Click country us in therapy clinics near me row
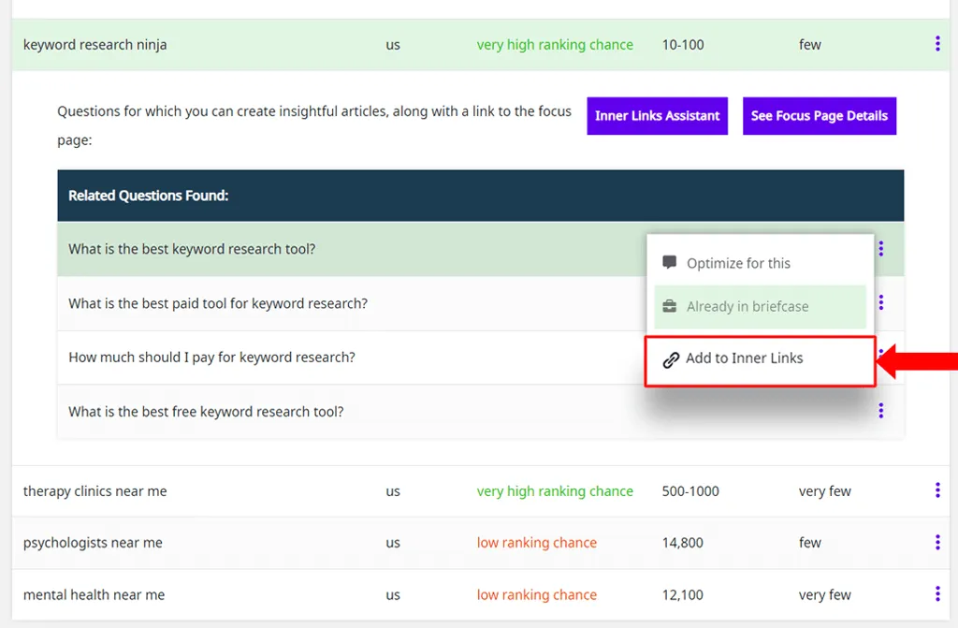The height and width of the screenshot is (628, 958). (393, 491)
